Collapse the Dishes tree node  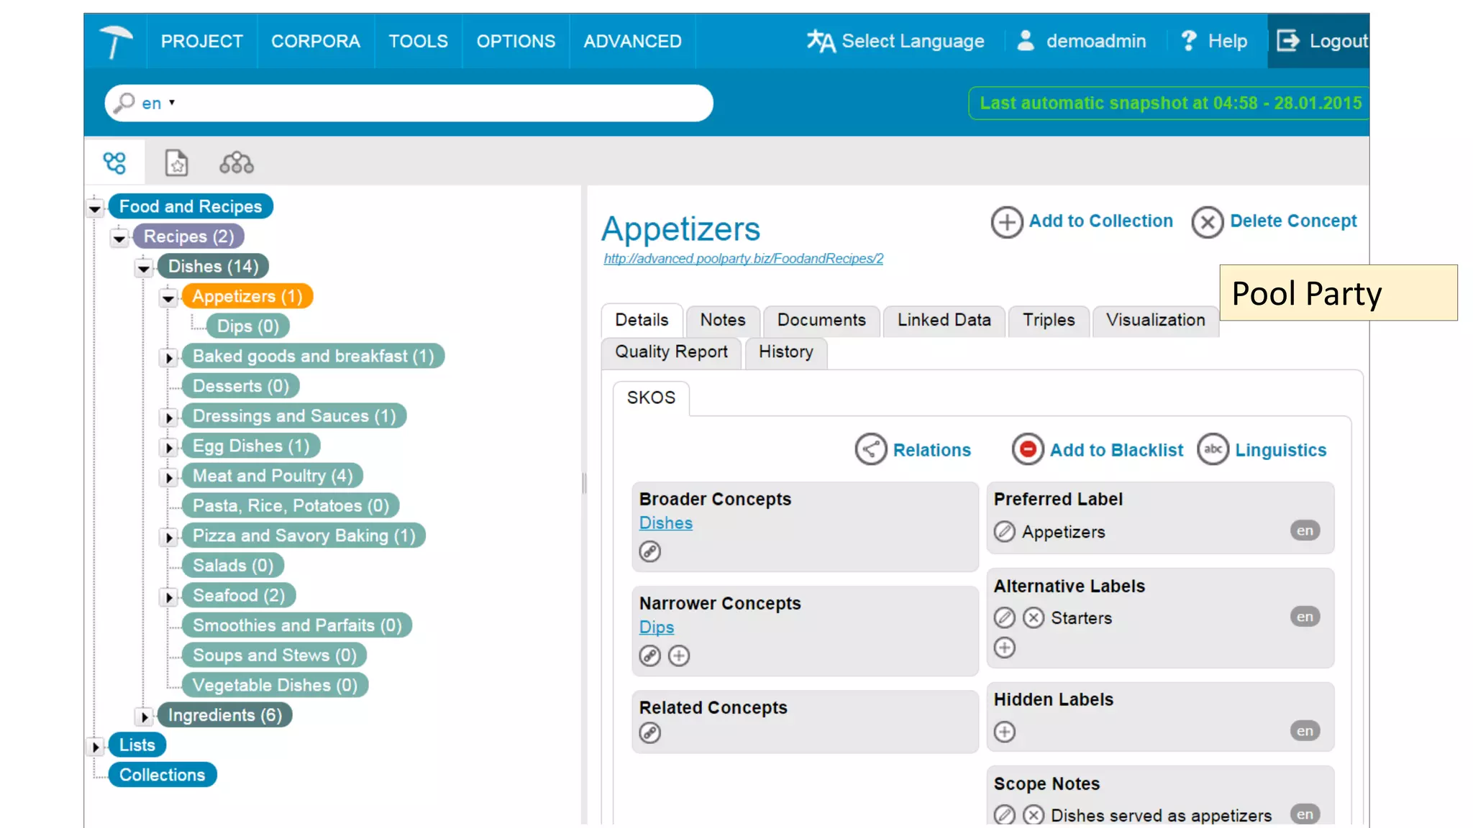coord(144,268)
